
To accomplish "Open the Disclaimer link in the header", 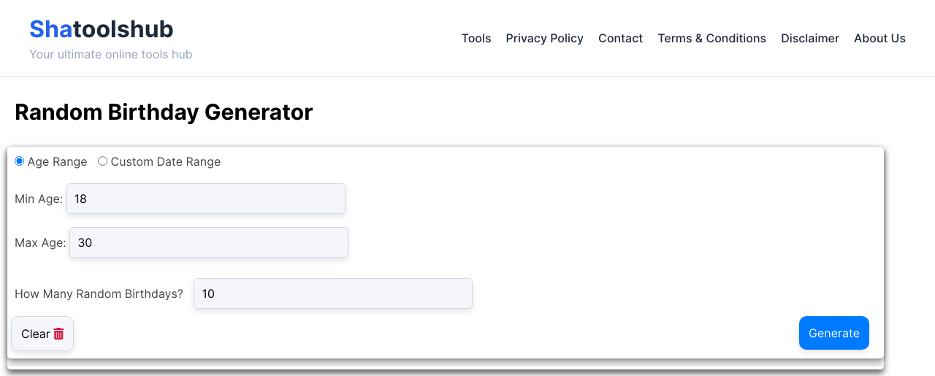I will pyautogui.click(x=810, y=38).
